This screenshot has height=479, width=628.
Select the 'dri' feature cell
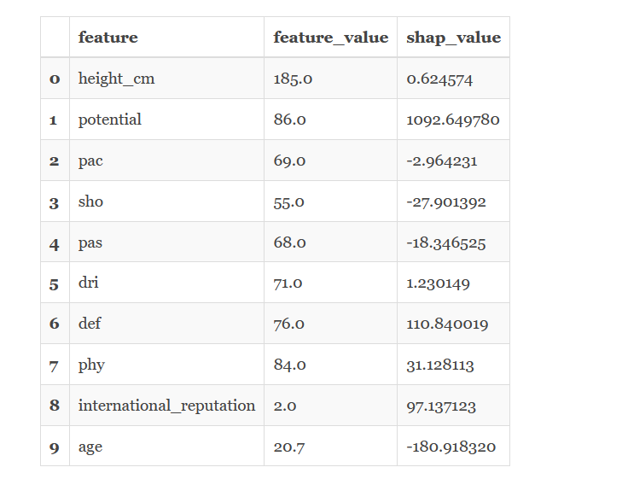tap(89, 283)
